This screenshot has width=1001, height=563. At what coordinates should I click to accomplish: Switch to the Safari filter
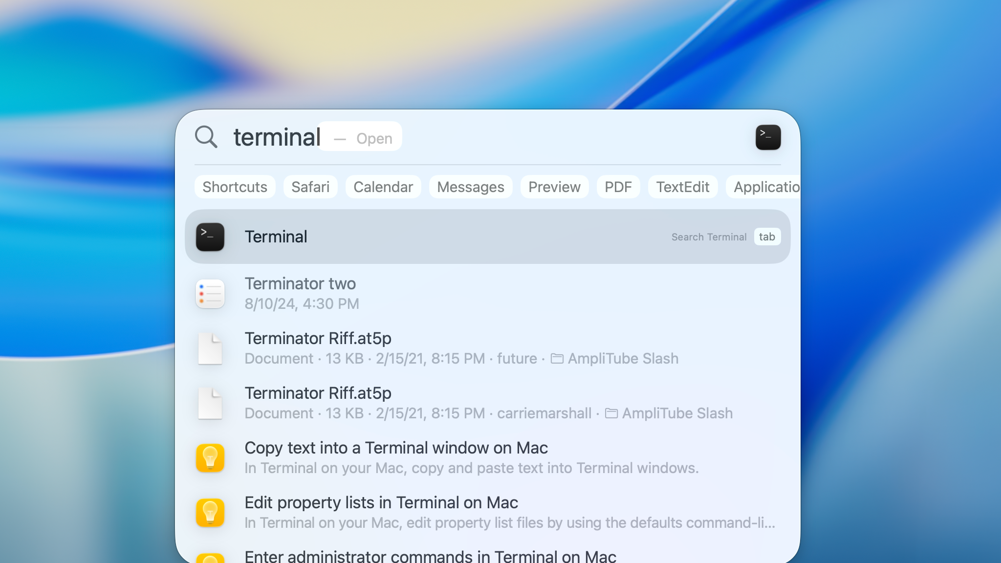coord(310,186)
